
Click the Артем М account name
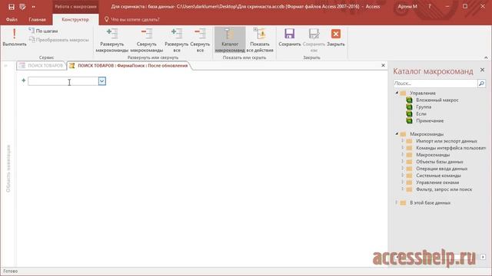click(407, 6)
